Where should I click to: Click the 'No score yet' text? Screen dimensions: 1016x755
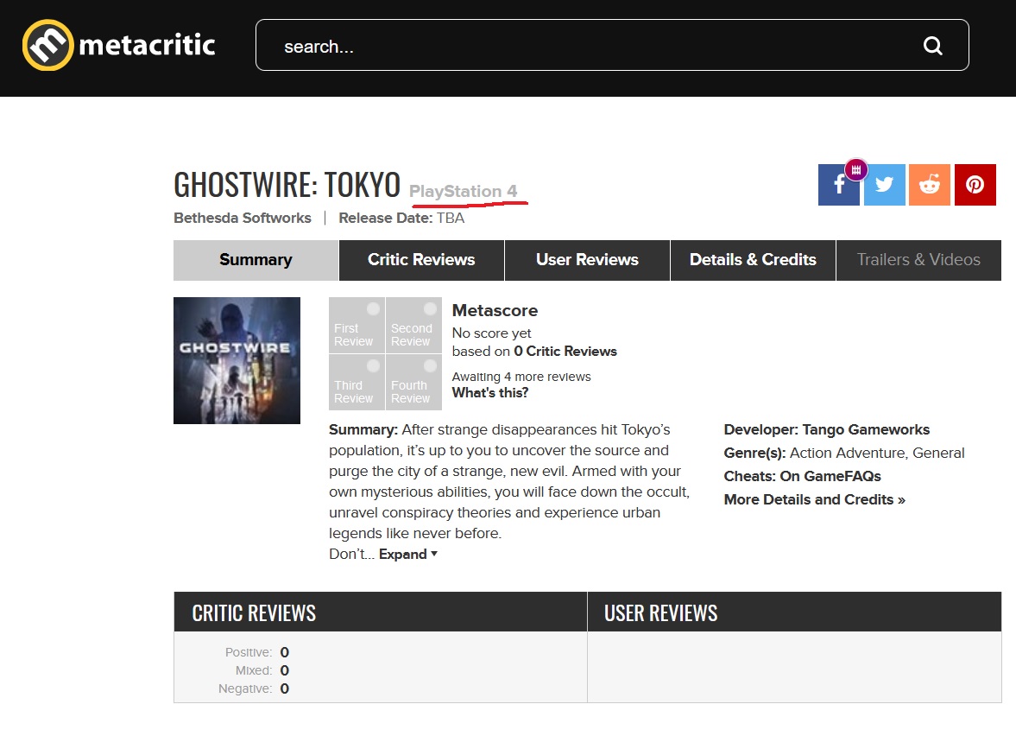pos(492,333)
